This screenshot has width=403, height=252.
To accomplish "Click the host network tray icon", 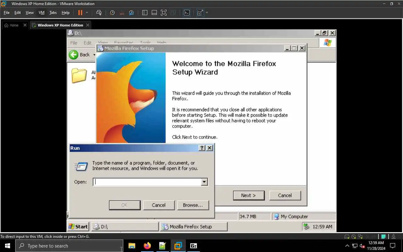I will (x=355, y=246).
